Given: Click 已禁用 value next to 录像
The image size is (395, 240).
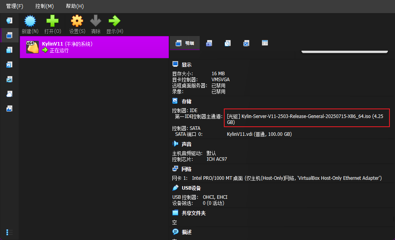Looking at the screenshot, I should 218,91.
